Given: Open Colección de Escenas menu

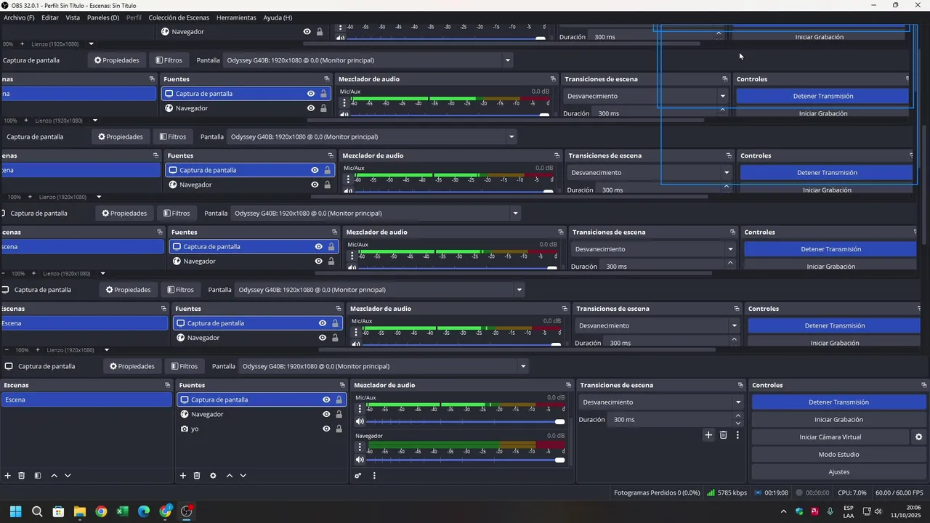Looking at the screenshot, I should (x=179, y=17).
